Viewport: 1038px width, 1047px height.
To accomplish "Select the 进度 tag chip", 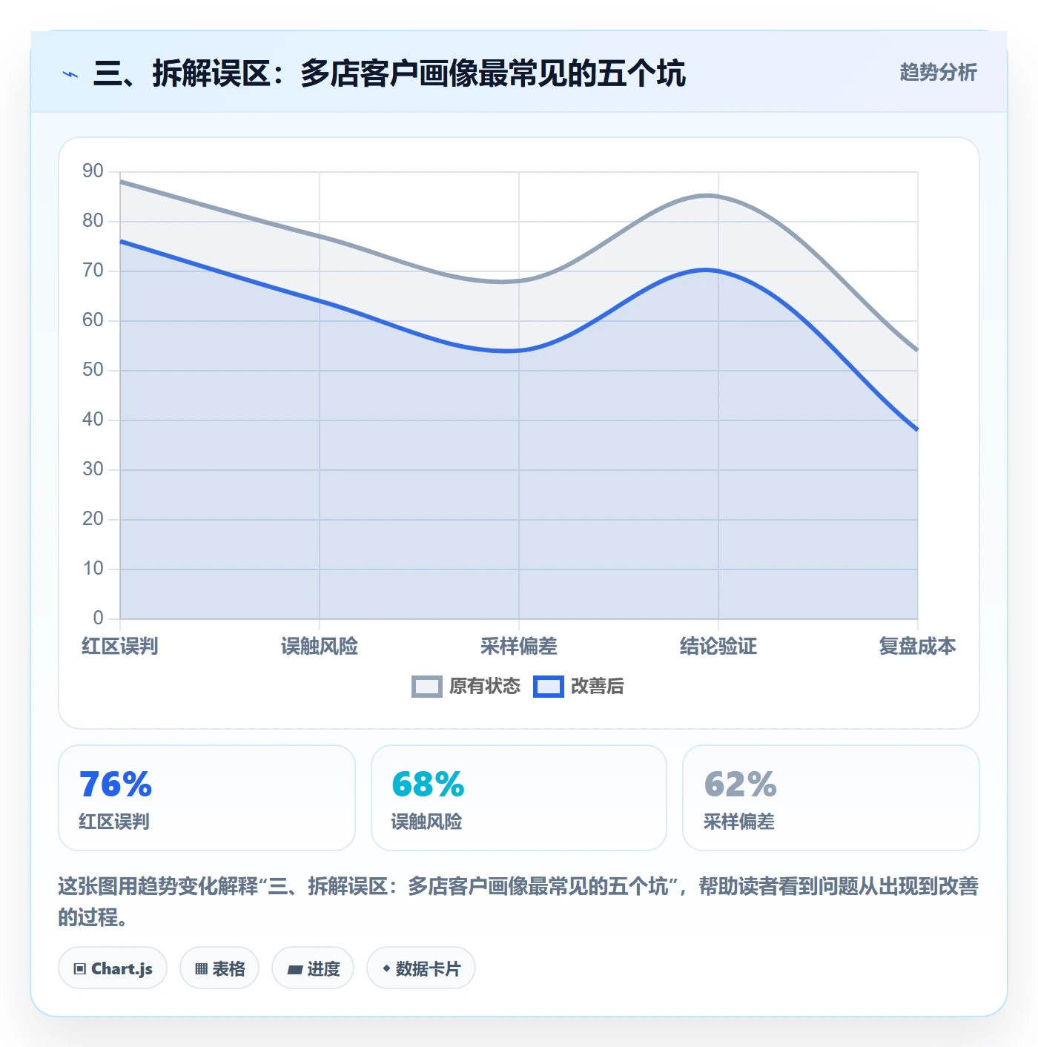I will pos(313,968).
